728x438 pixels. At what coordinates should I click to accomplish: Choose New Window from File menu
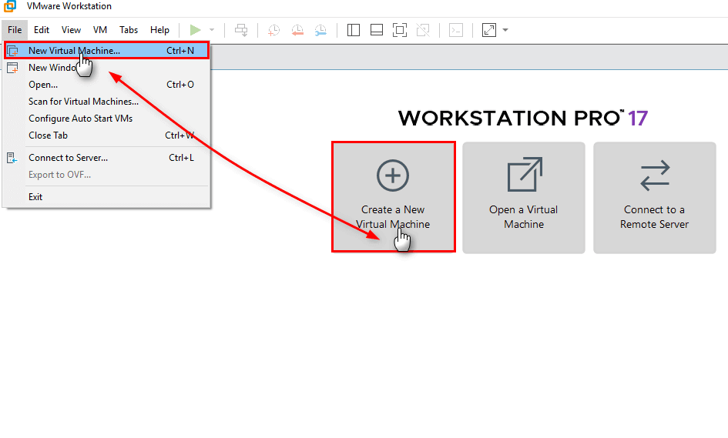pos(107,68)
